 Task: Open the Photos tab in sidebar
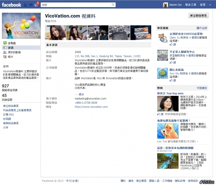coord(10,57)
